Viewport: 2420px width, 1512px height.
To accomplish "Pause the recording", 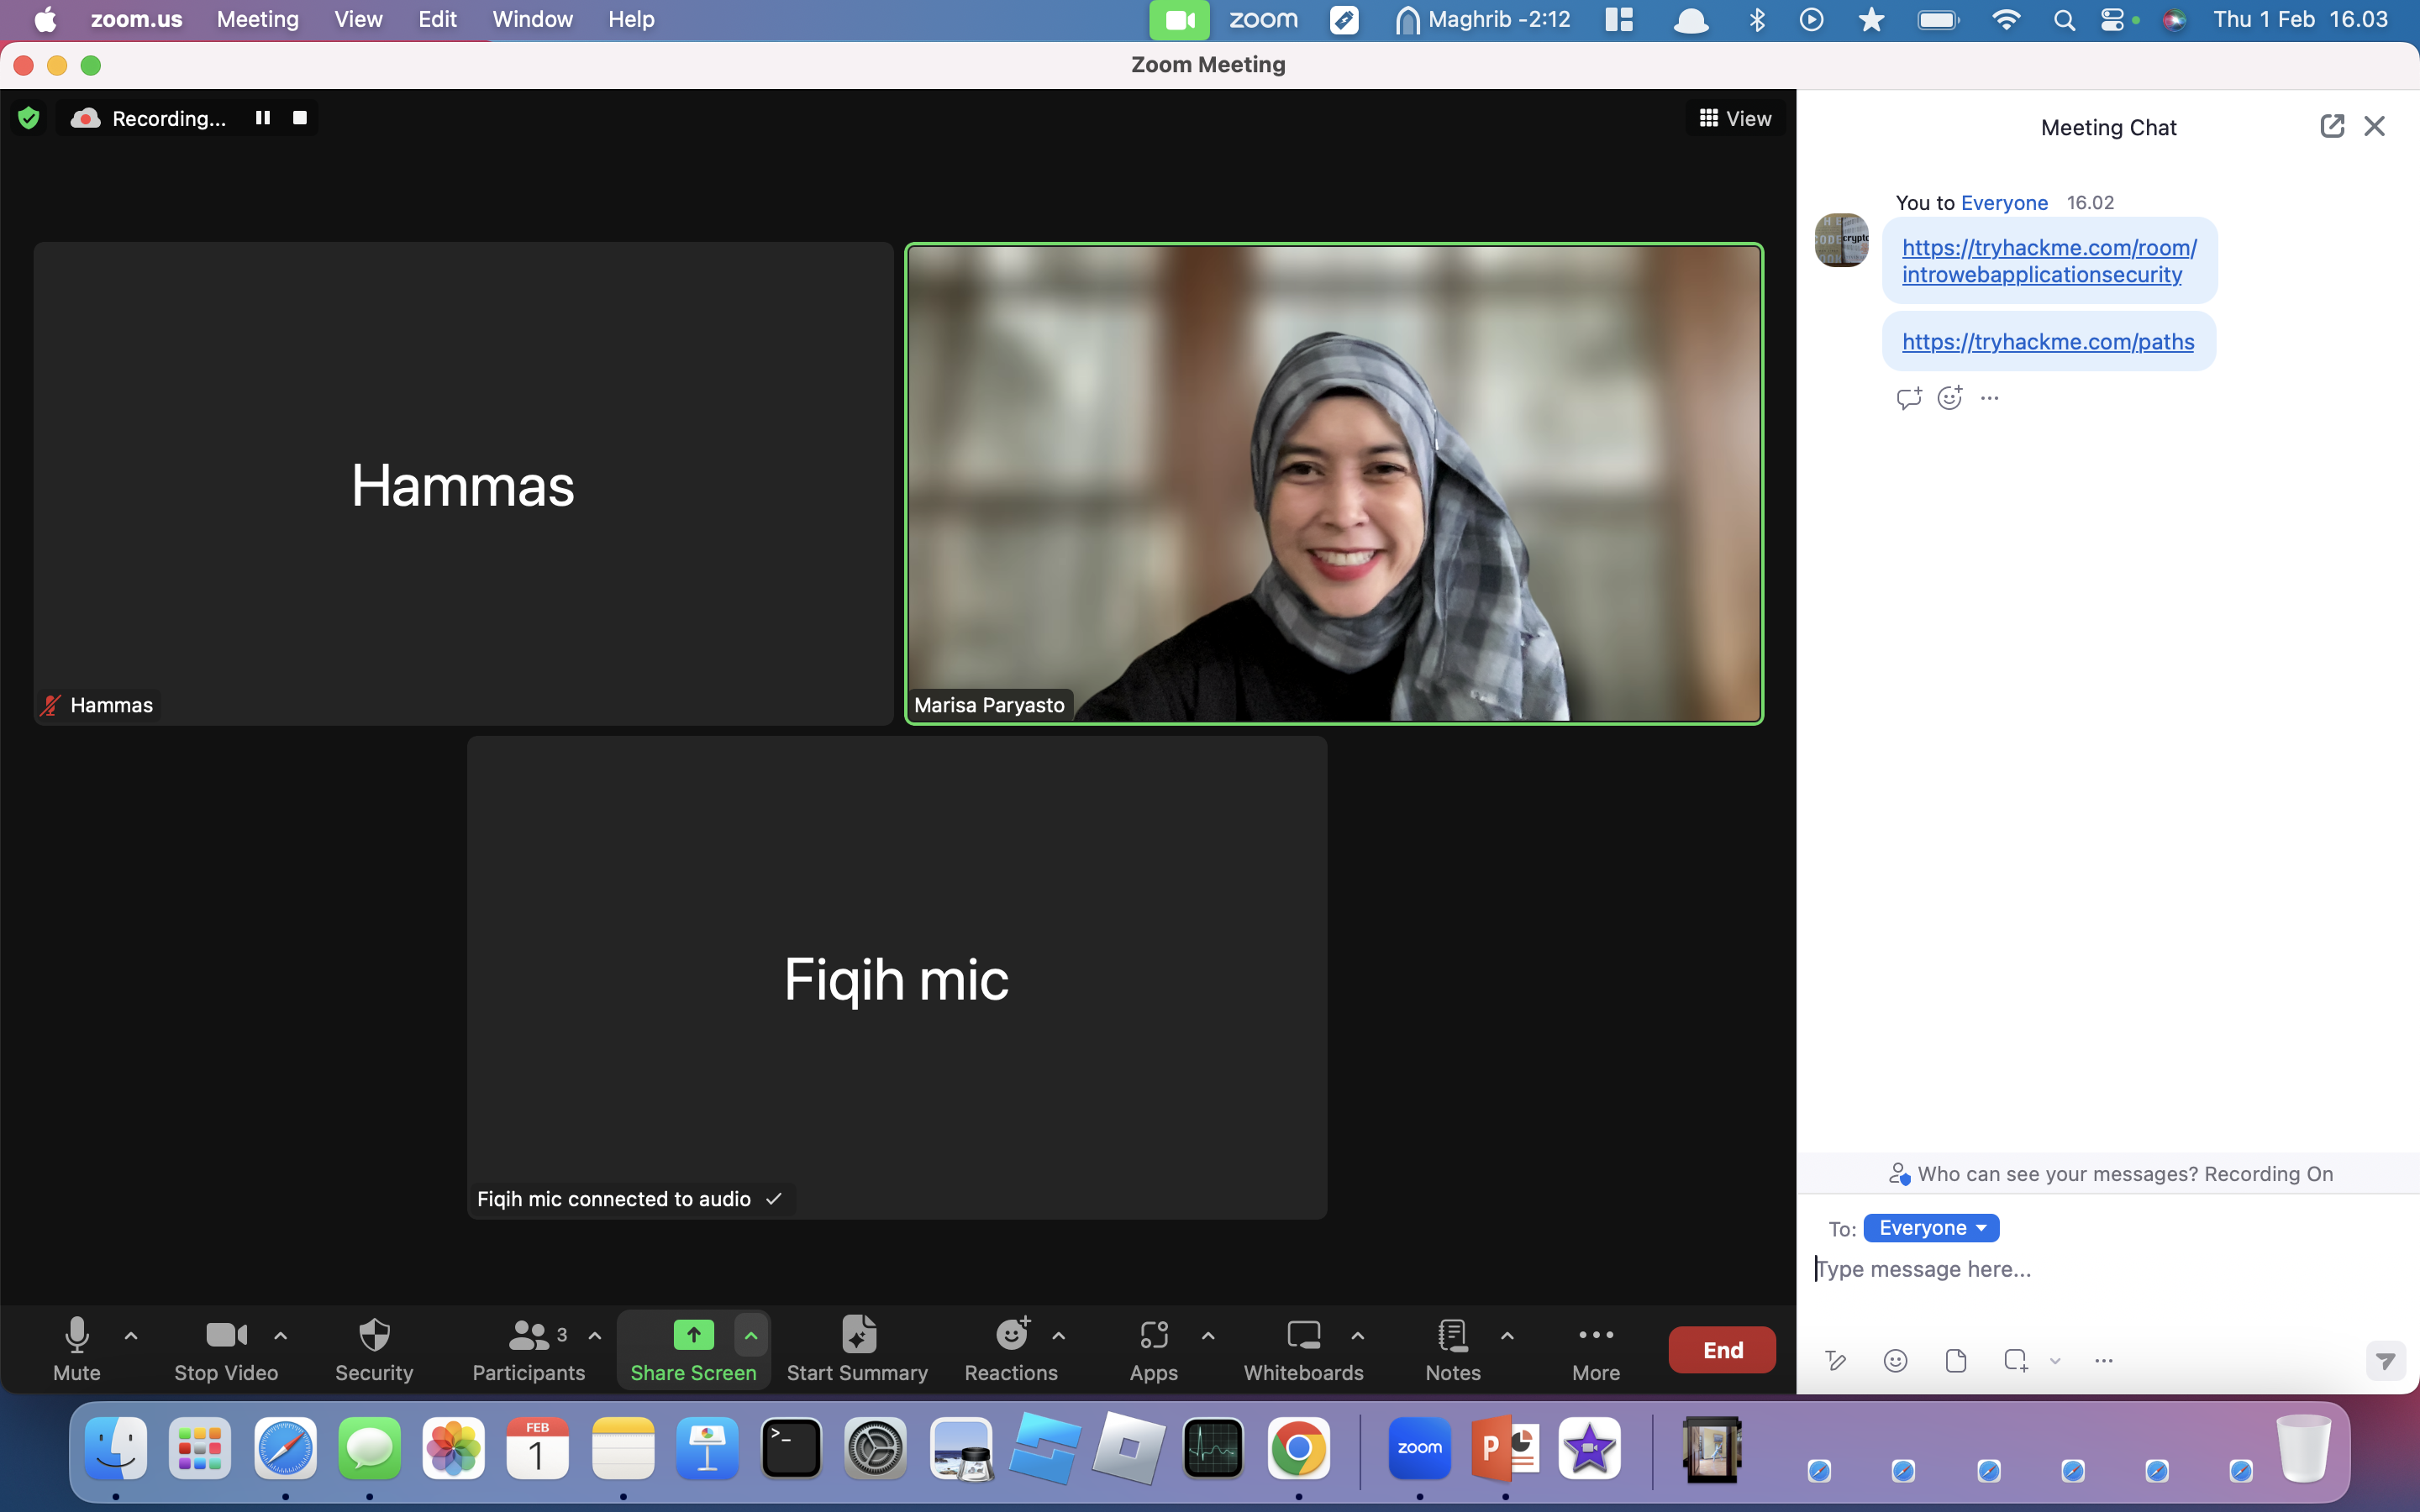I will coord(263,118).
